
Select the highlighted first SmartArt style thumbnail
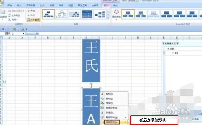[x=128, y=14]
